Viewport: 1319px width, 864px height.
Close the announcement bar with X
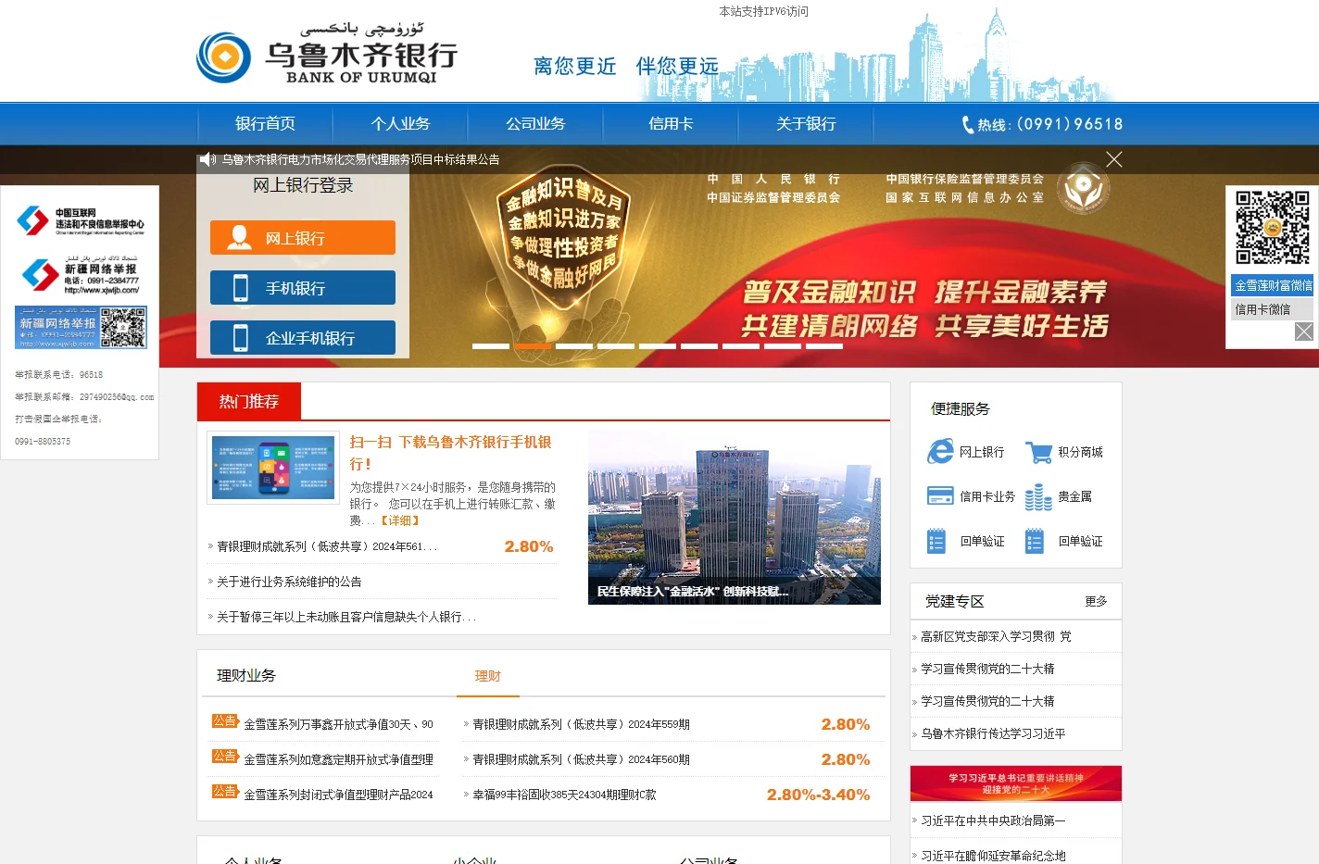(1114, 159)
